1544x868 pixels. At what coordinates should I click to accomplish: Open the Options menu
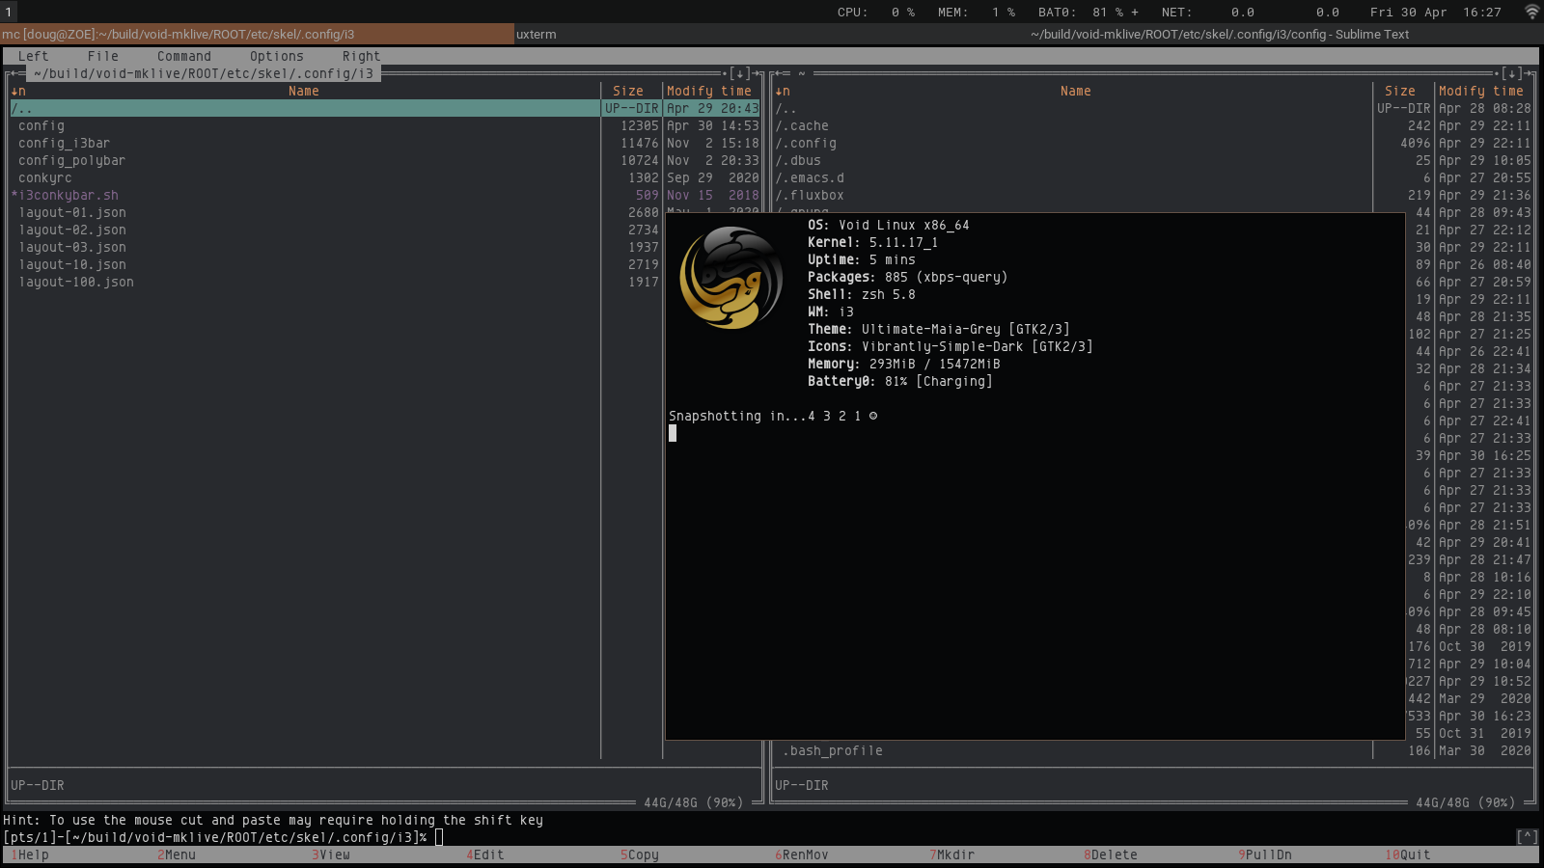[276, 56]
